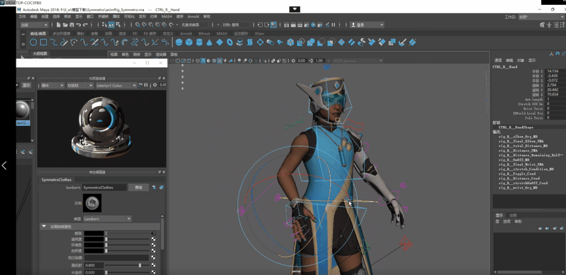Image resolution: width=566 pixels, height=275 pixels.
Task: Click the Undo arrow icon
Action: pyautogui.click(x=78, y=25)
